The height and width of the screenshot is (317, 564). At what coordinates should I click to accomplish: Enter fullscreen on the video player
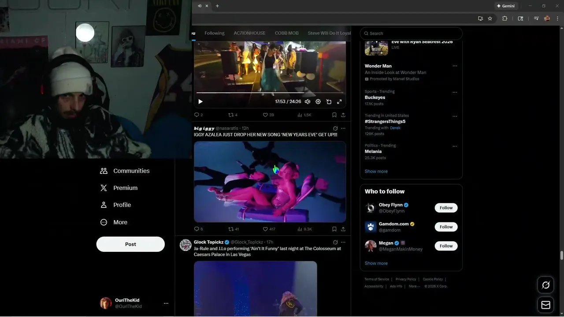click(x=339, y=102)
